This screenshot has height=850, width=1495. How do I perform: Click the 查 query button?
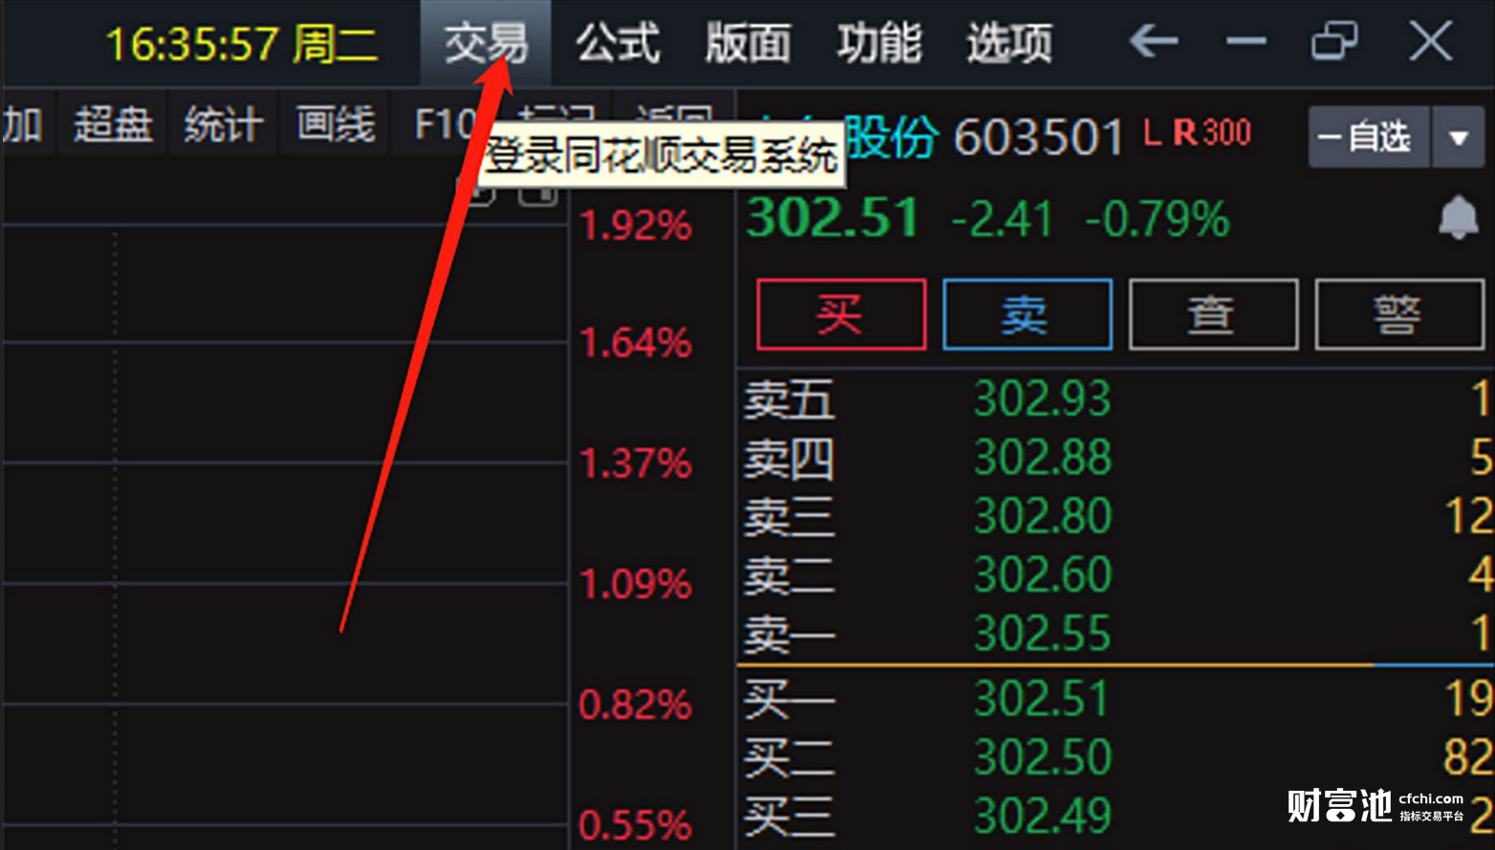click(x=1214, y=314)
